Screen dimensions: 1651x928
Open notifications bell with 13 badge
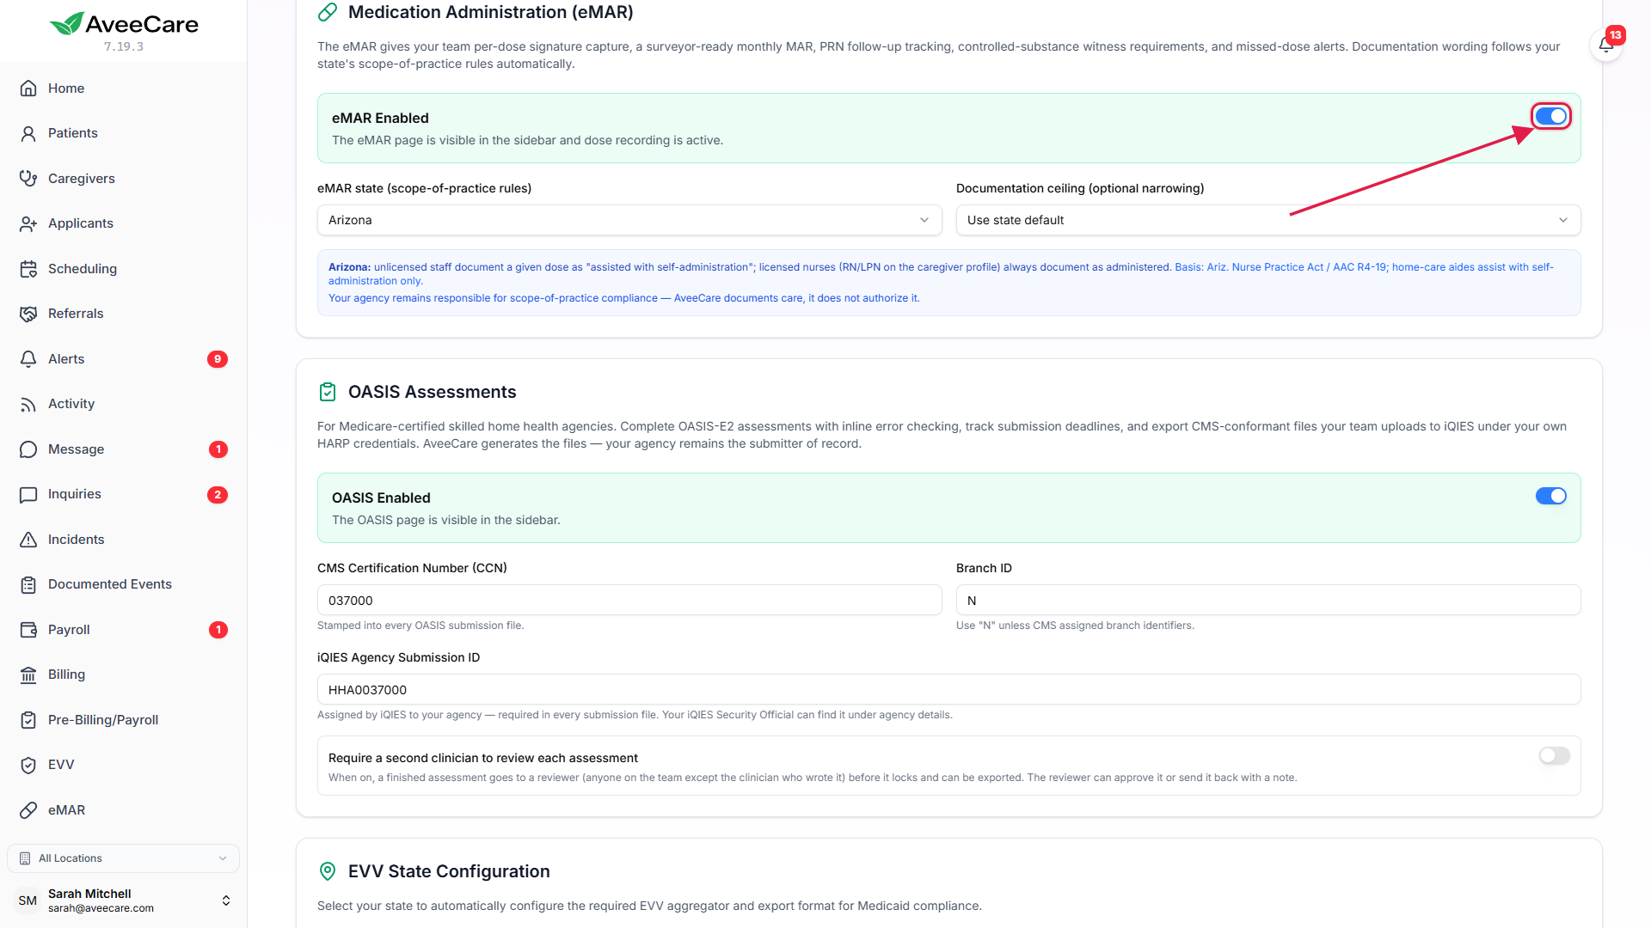point(1605,45)
